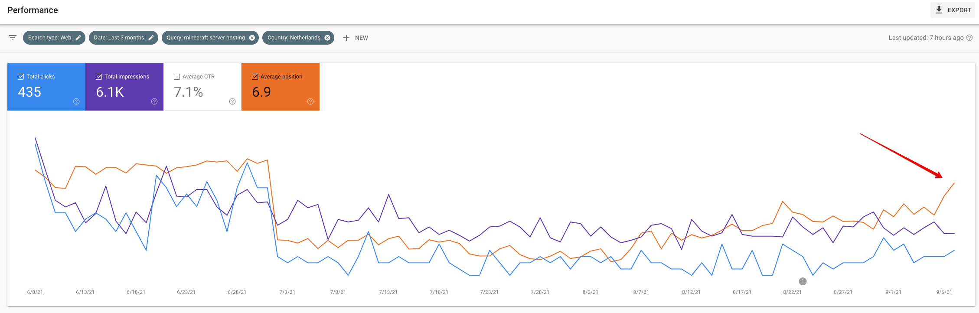Remove the Country: Netherlands filter

coord(327,38)
